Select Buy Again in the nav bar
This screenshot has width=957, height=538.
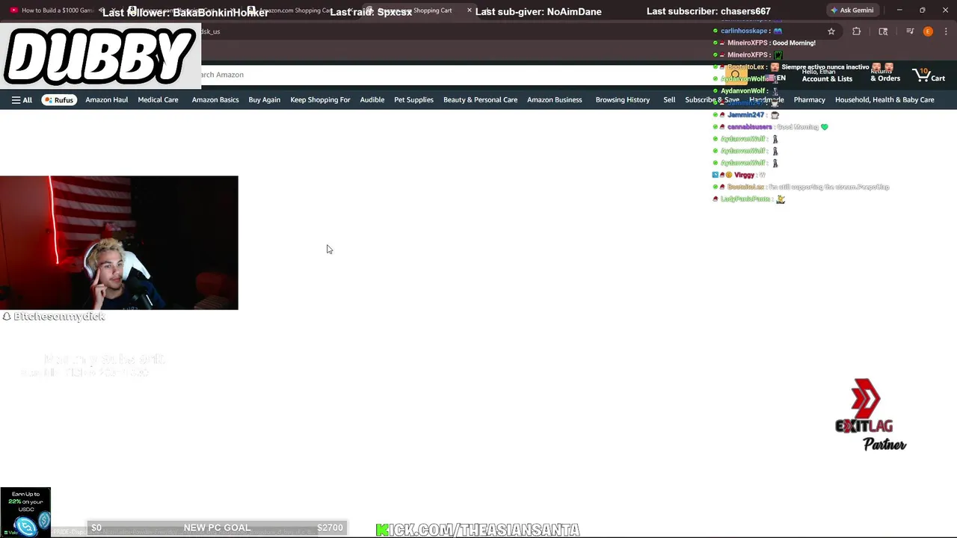[264, 99]
